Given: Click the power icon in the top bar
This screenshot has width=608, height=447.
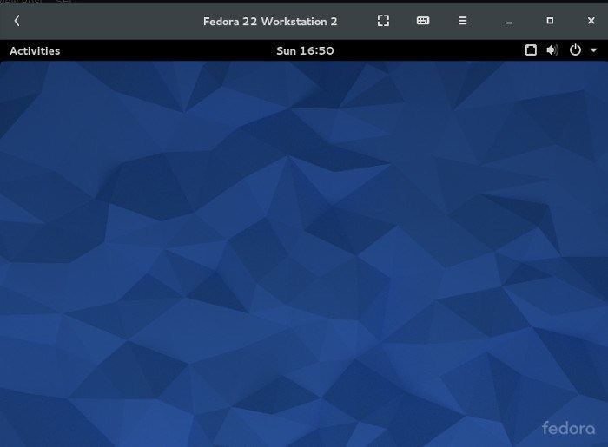Looking at the screenshot, I should (575, 50).
